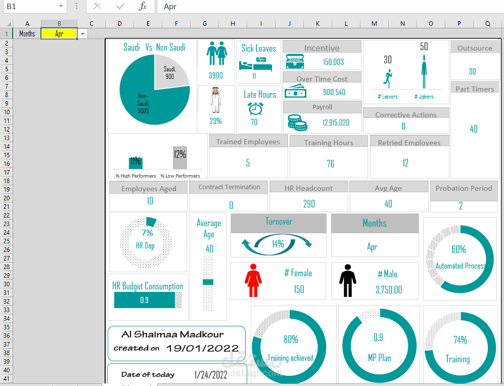The height and width of the screenshot is (386, 504).
Task: Click the HR Headcount value 290
Action: 309,204
